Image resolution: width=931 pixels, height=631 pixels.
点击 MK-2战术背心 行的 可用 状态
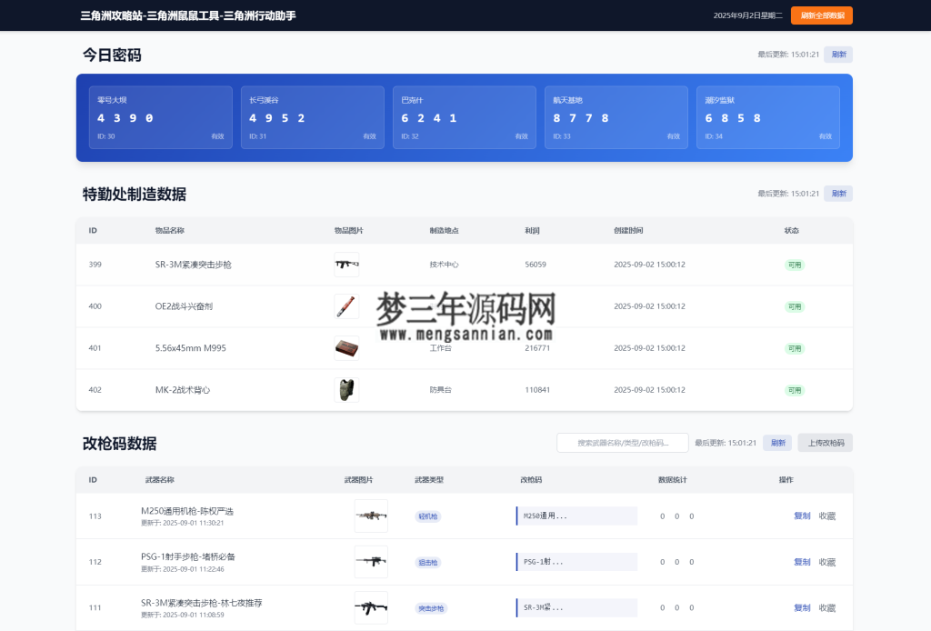(x=794, y=390)
